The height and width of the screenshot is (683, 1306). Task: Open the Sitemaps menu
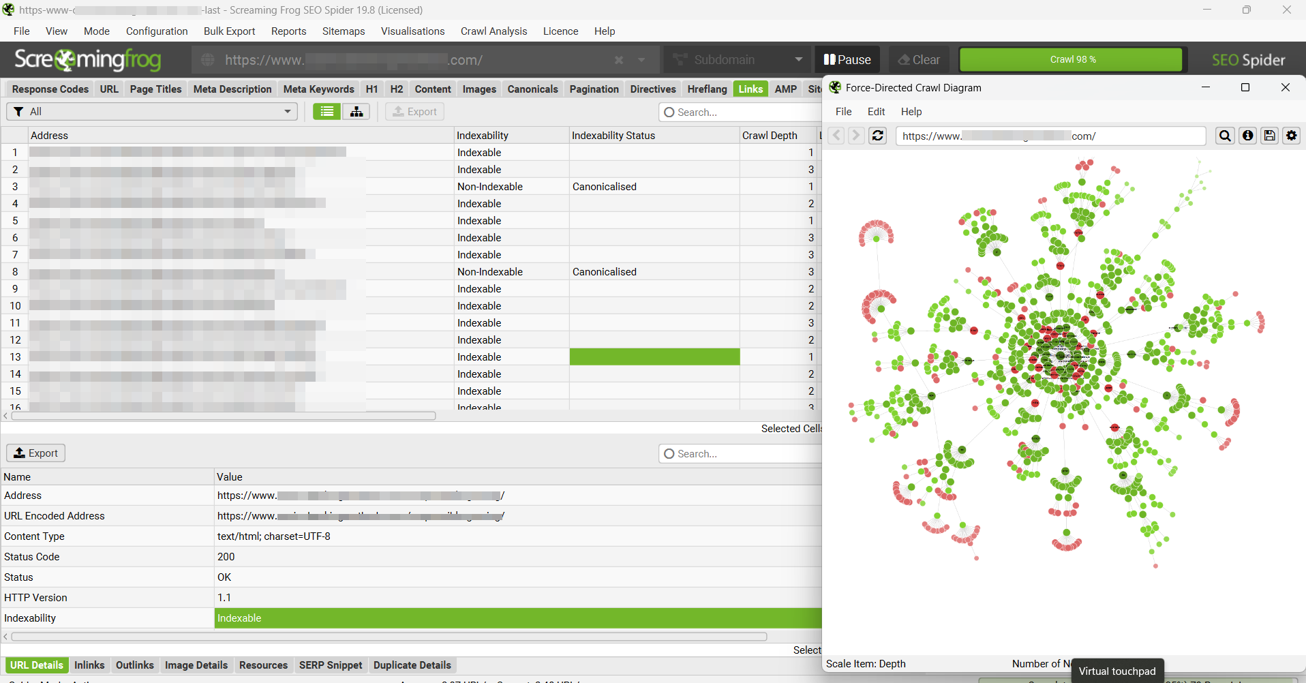pos(344,31)
